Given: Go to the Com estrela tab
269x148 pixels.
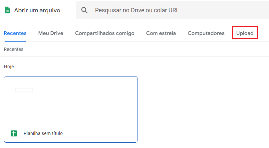Looking at the screenshot, I should pos(161,33).
